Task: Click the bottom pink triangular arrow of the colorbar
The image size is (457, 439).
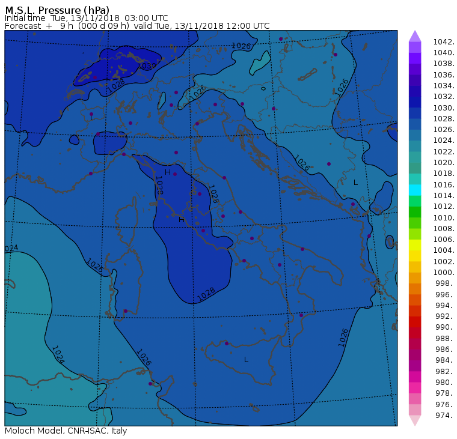Action: 415,420
